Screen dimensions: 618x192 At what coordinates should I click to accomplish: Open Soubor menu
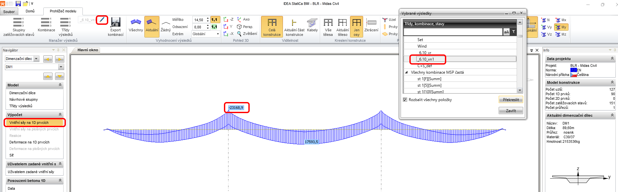tap(9, 12)
